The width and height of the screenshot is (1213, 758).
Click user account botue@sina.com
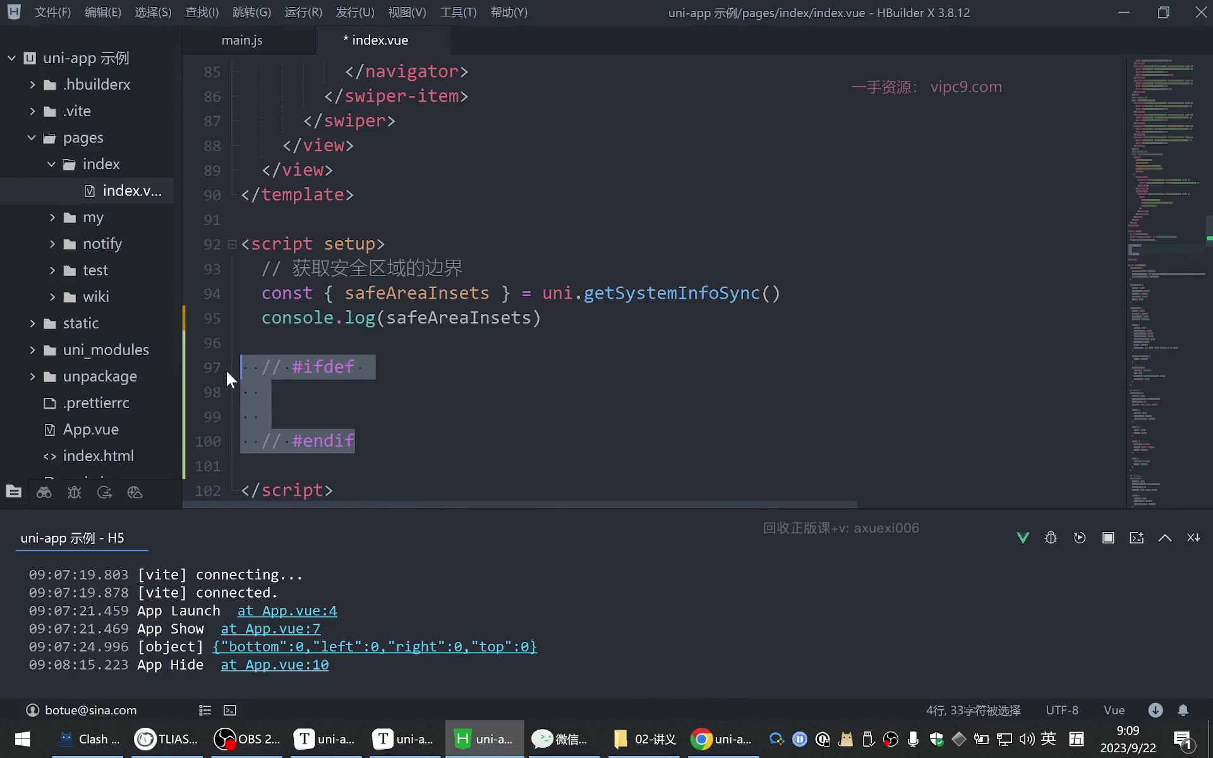coord(81,710)
